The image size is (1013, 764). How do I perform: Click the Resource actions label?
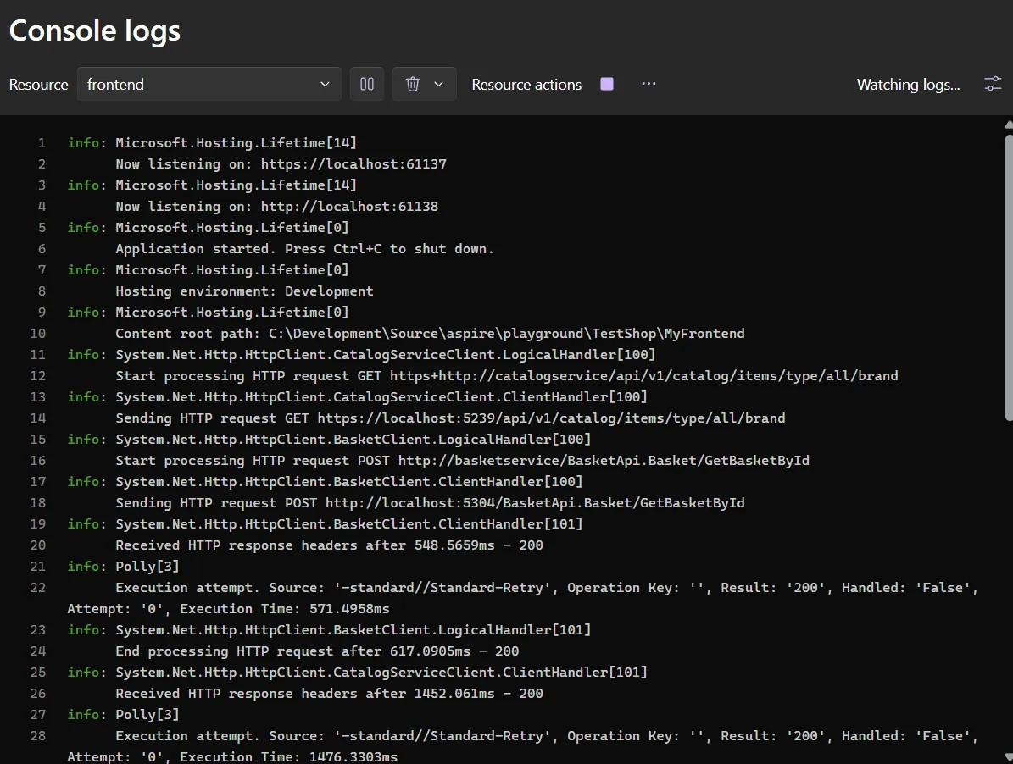[526, 84]
